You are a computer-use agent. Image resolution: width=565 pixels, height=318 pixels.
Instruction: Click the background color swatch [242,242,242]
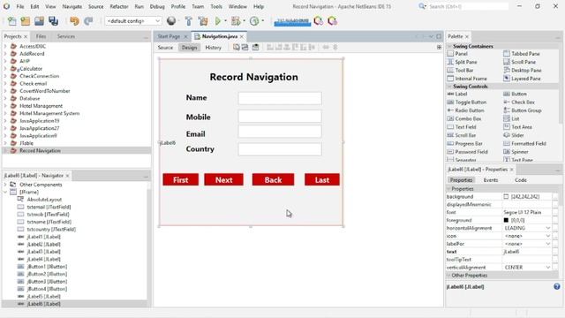506,197
